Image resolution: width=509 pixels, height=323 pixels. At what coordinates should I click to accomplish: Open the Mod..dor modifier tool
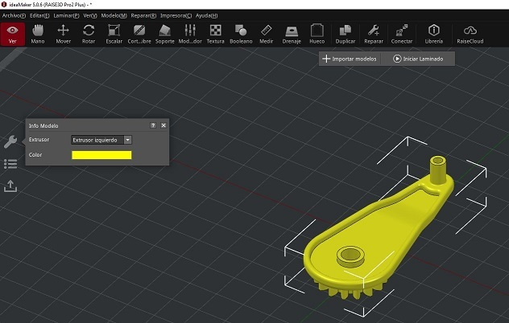click(190, 34)
